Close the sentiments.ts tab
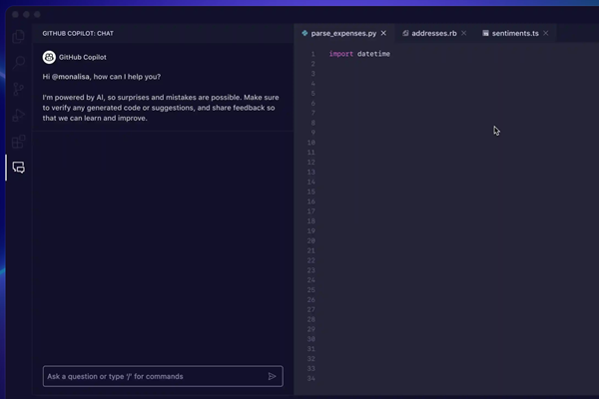This screenshot has height=399, width=599. 546,33
